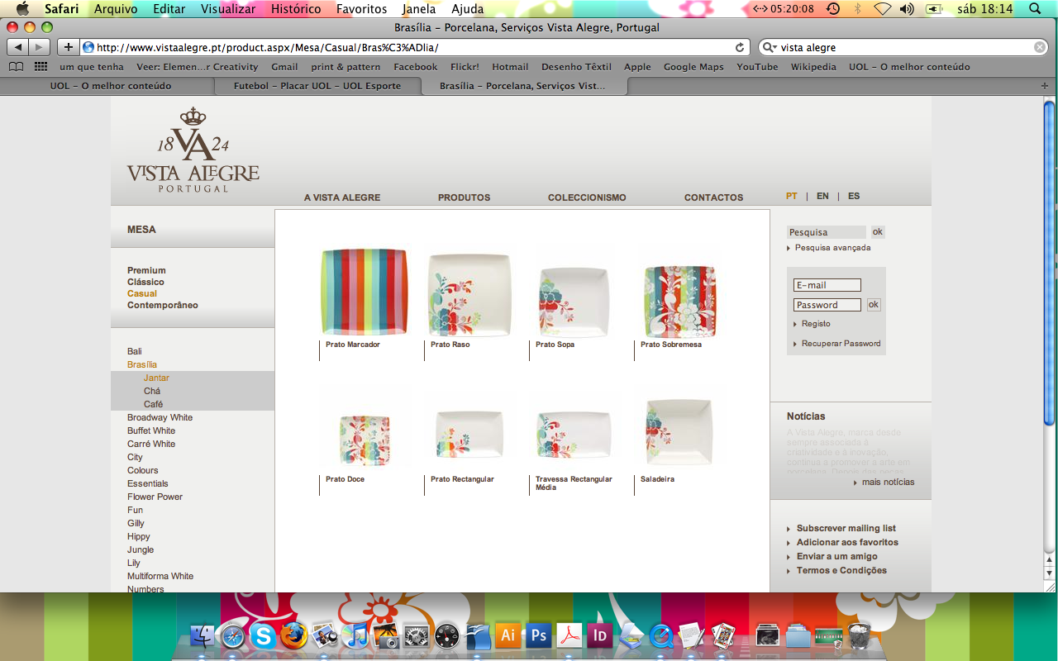The width and height of the screenshot is (1058, 661).
Task: Expand the Registo arrow link
Action: tap(812, 324)
